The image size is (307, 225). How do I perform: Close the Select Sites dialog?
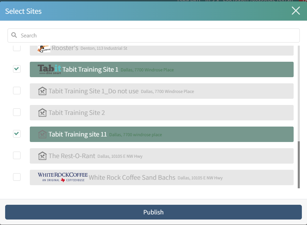pos(296,11)
